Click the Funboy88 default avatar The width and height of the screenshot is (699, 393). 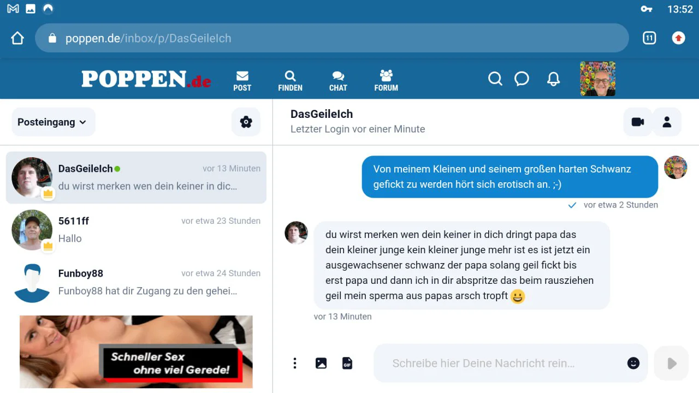coord(32,282)
